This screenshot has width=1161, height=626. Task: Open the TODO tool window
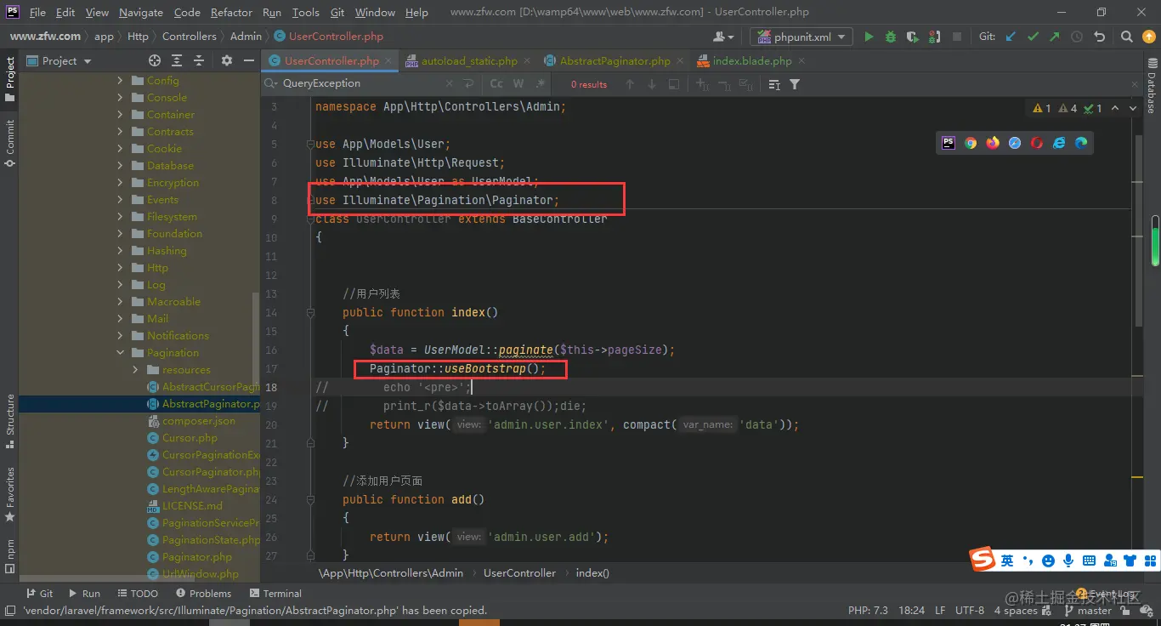[x=138, y=593]
